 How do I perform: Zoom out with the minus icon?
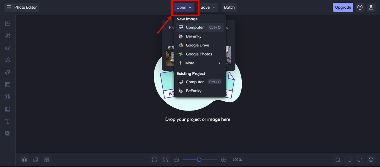point(177,160)
